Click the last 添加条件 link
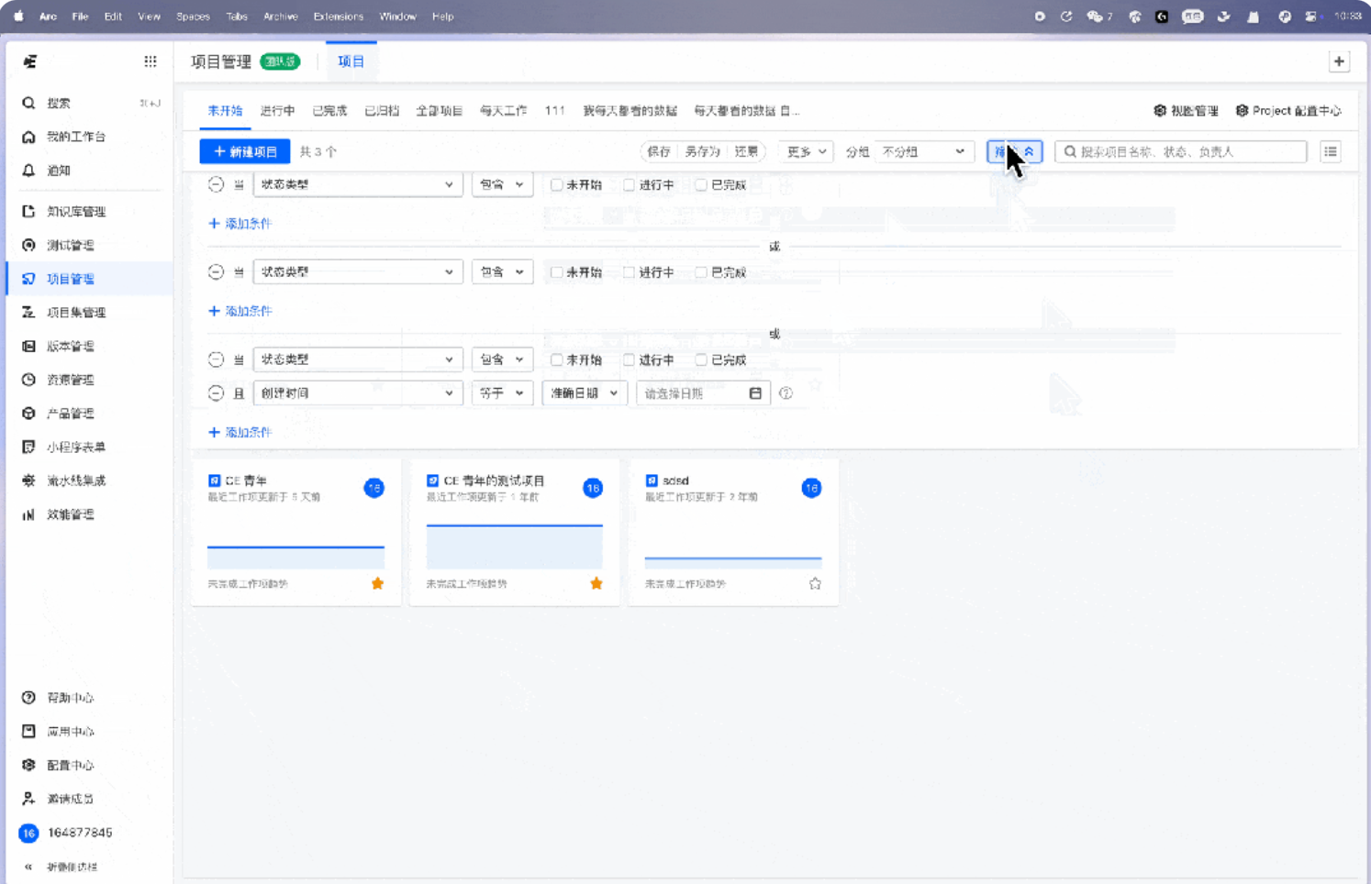The width and height of the screenshot is (1371, 884). point(240,432)
